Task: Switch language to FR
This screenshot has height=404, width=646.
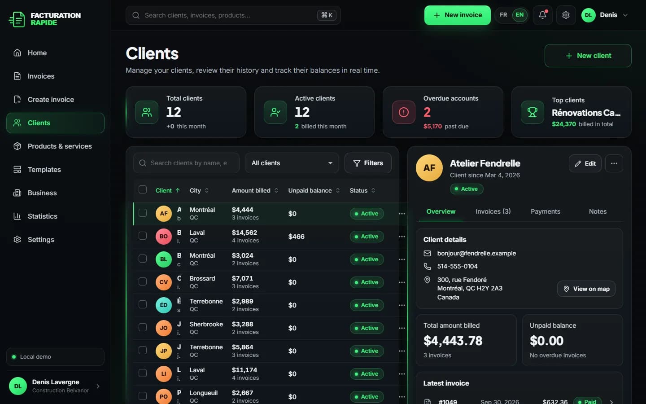Action: click(x=503, y=15)
